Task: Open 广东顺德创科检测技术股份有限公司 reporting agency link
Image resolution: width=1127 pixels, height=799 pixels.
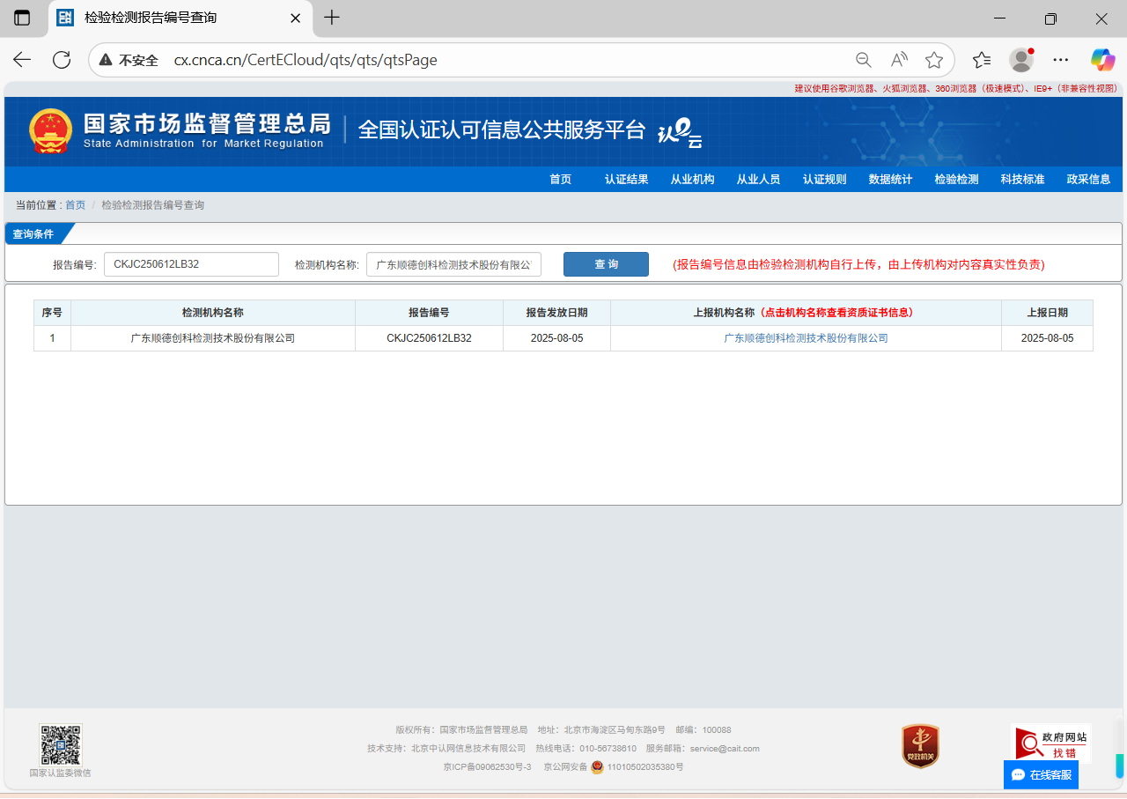Action: 806,338
